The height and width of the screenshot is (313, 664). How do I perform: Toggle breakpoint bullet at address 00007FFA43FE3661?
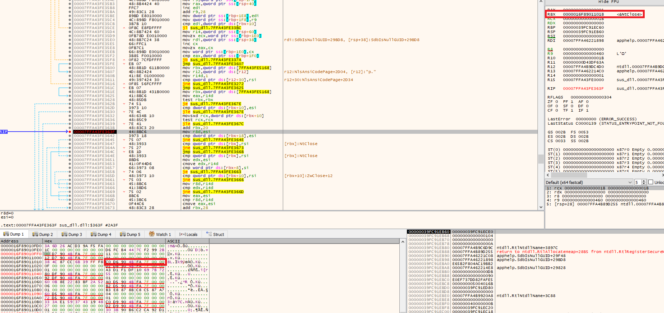[70, 180]
